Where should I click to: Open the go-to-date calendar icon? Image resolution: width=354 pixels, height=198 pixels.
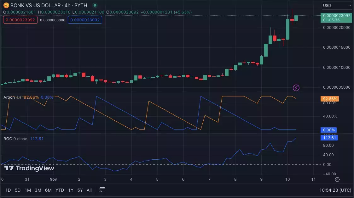point(102,190)
